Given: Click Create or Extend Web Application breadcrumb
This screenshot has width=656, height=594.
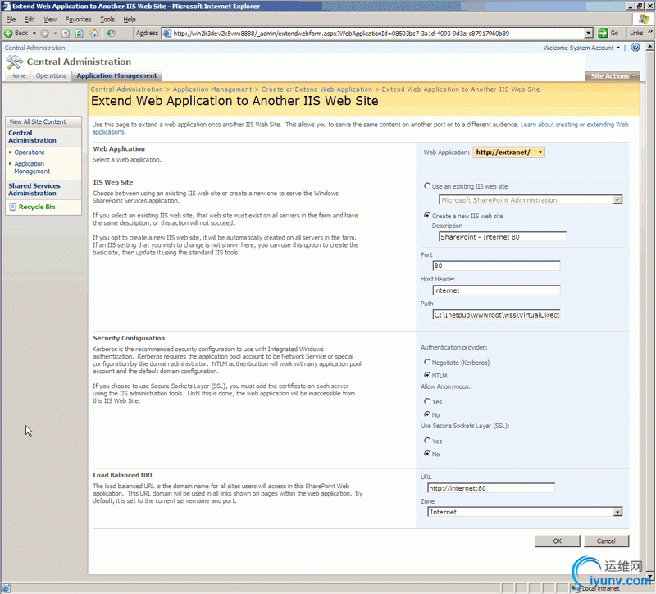Looking at the screenshot, I should pyautogui.click(x=317, y=89).
